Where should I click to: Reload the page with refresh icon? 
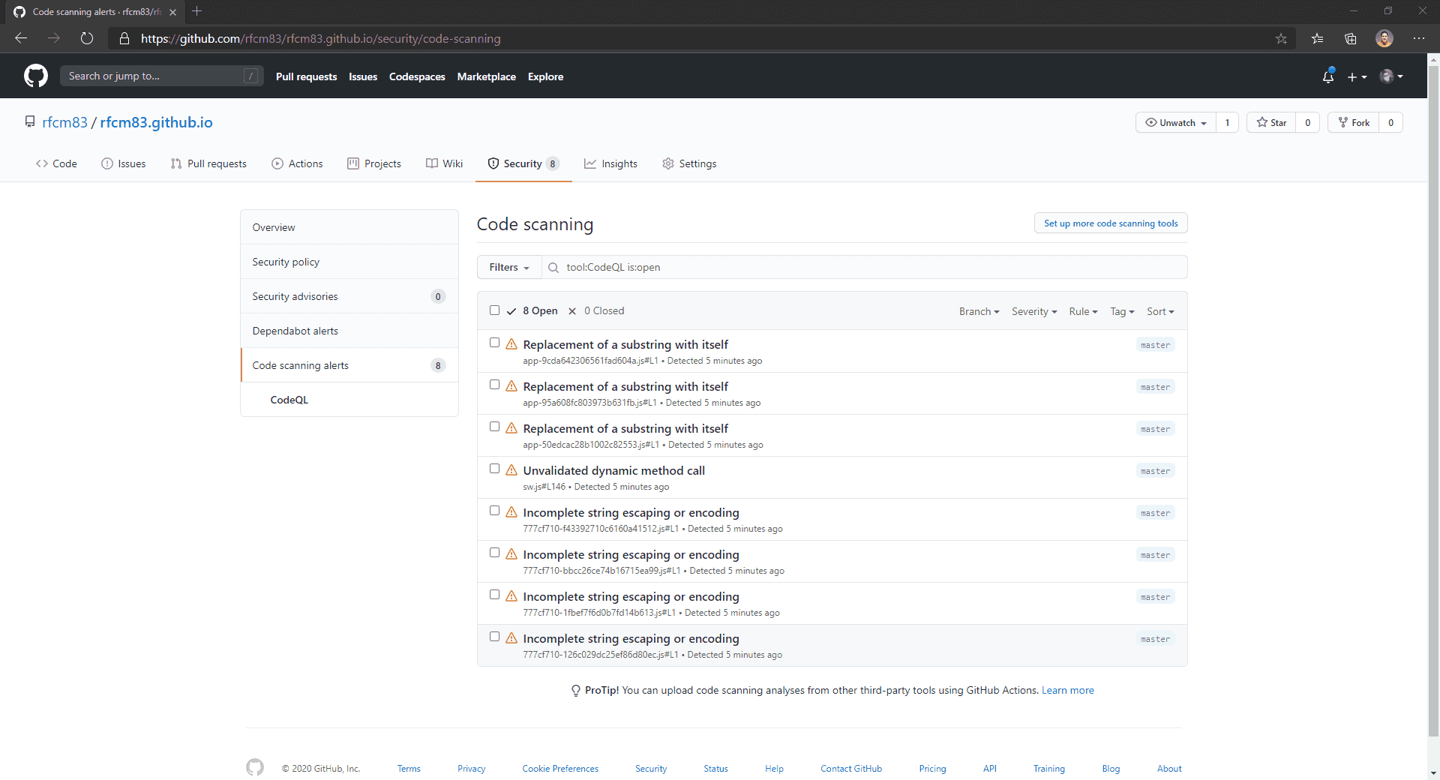coord(87,38)
